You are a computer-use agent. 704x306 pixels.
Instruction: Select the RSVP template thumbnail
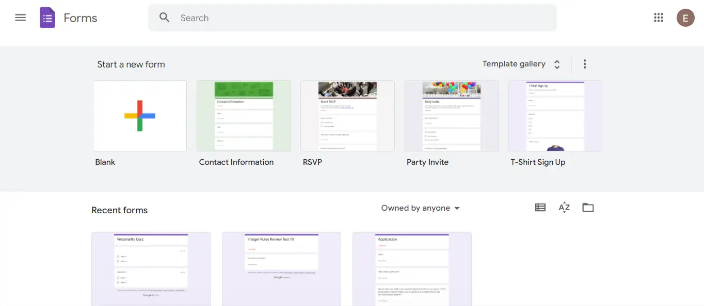pos(347,116)
